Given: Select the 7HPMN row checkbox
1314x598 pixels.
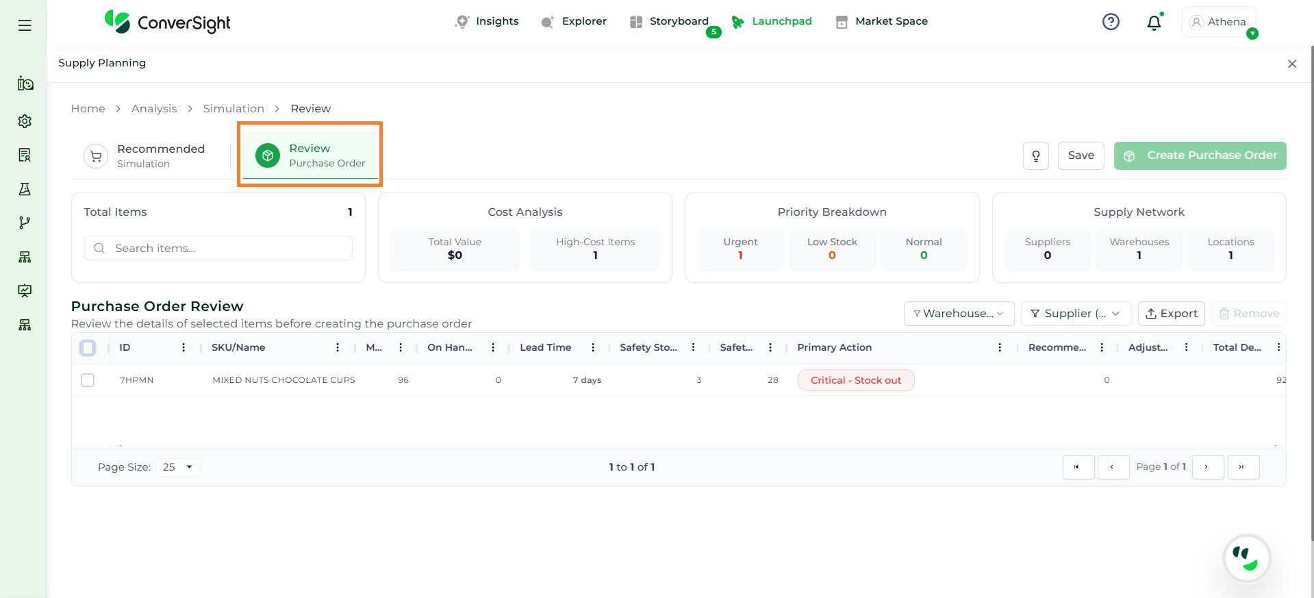Looking at the screenshot, I should click(88, 380).
